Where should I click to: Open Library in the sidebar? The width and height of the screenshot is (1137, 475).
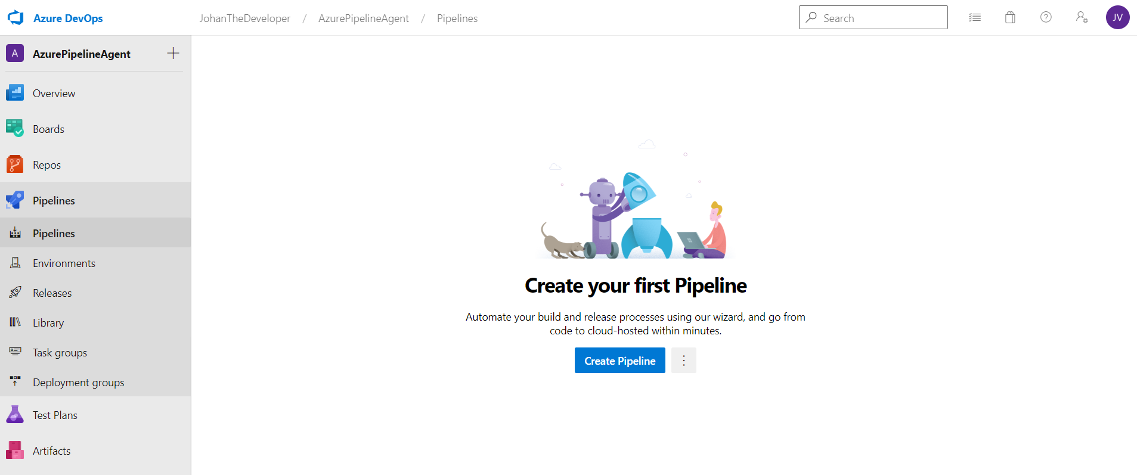pos(95,322)
